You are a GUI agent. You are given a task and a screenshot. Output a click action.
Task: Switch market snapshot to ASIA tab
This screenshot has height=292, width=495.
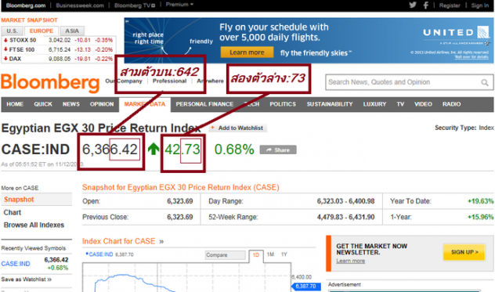(72, 31)
